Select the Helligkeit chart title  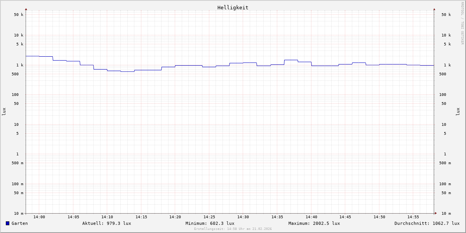[x=233, y=7]
